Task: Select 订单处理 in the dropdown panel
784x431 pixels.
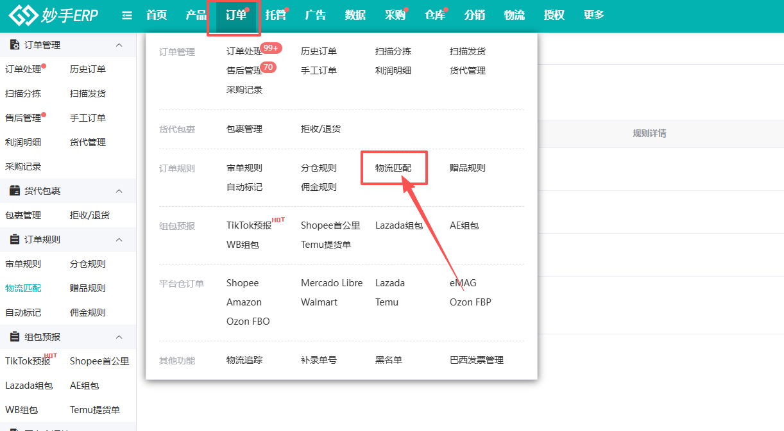Action: tap(244, 51)
